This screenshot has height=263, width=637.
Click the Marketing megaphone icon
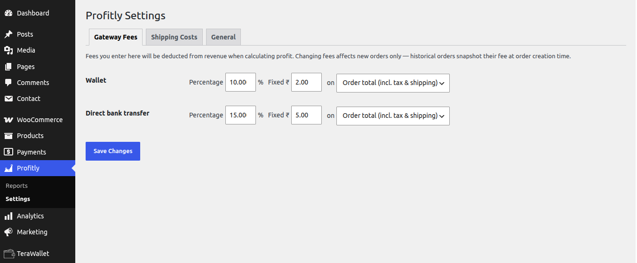click(8, 232)
